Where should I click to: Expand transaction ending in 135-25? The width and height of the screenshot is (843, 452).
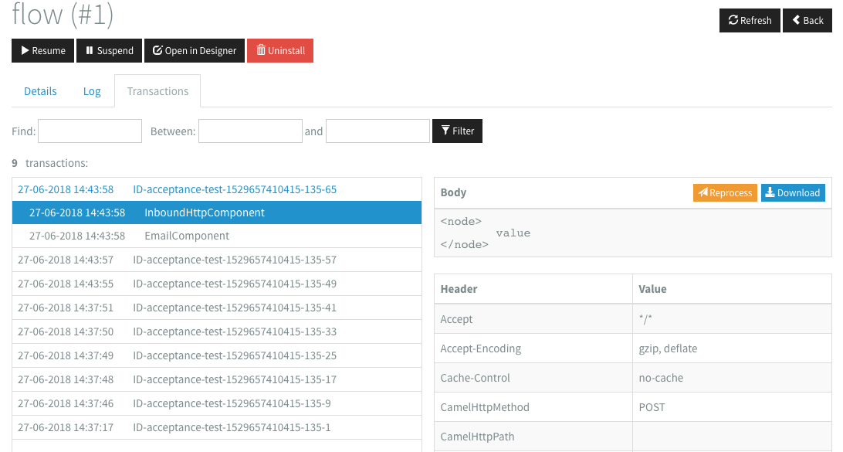217,355
